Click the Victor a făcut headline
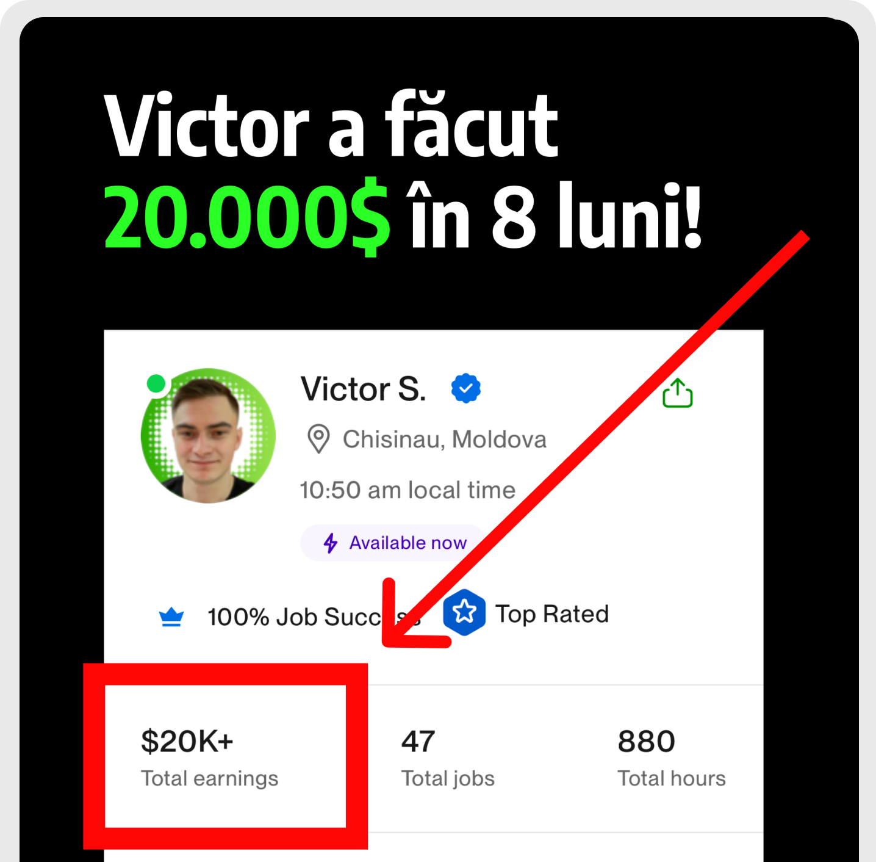The image size is (876, 862). (331, 125)
